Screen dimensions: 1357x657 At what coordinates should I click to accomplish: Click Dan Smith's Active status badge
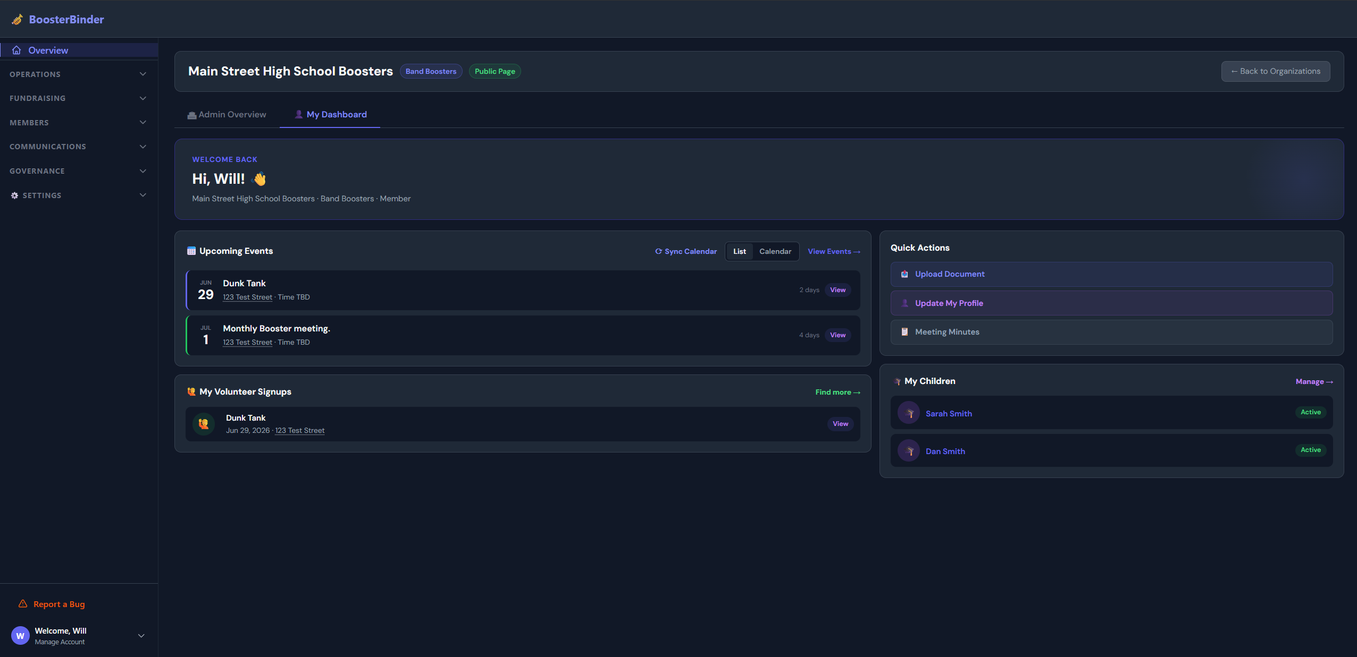tap(1310, 450)
